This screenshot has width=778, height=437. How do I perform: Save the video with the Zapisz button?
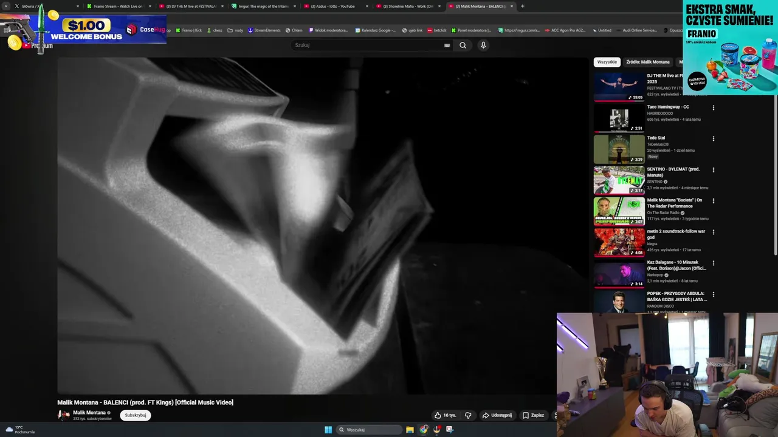click(x=533, y=415)
